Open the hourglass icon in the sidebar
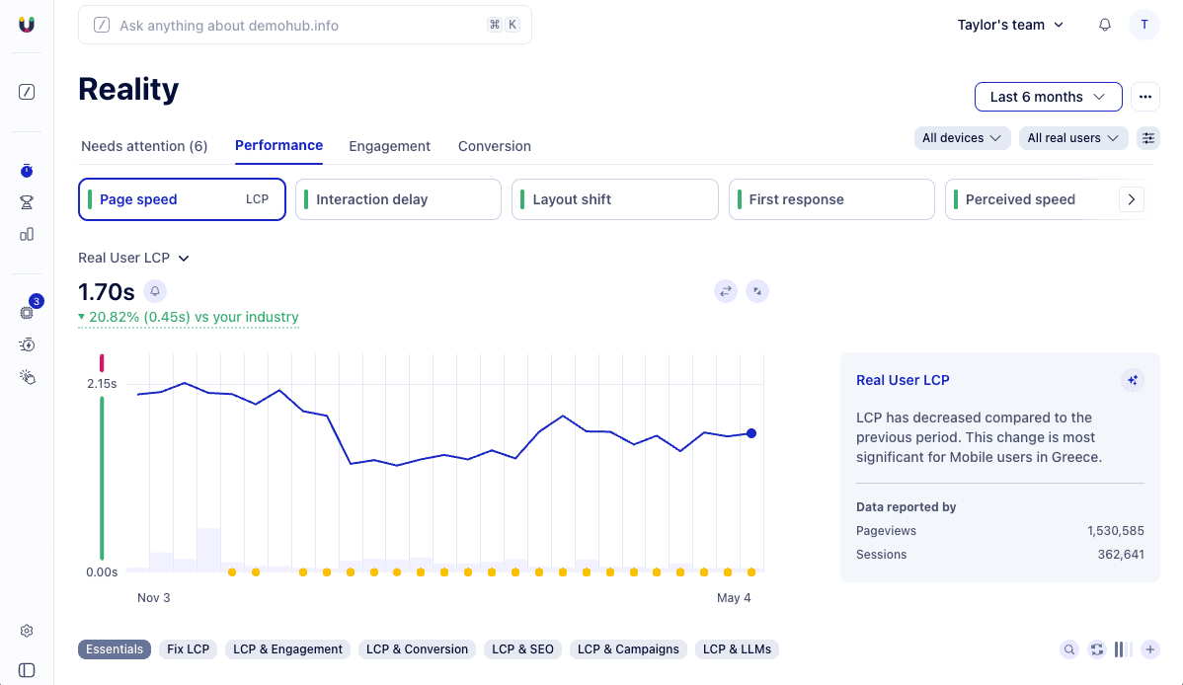The height and width of the screenshot is (685, 1183). [27, 202]
